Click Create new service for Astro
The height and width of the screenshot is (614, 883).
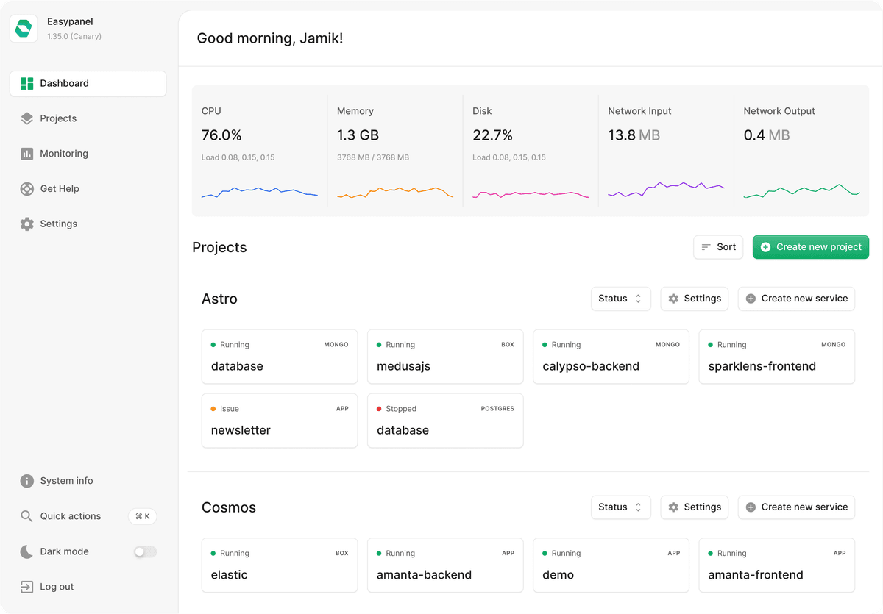coord(796,299)
